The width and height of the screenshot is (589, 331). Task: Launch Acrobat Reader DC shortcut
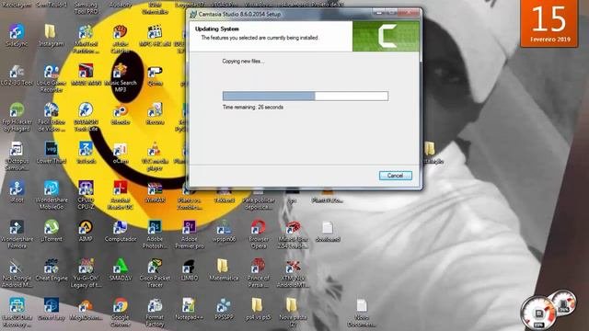point(121,196)
